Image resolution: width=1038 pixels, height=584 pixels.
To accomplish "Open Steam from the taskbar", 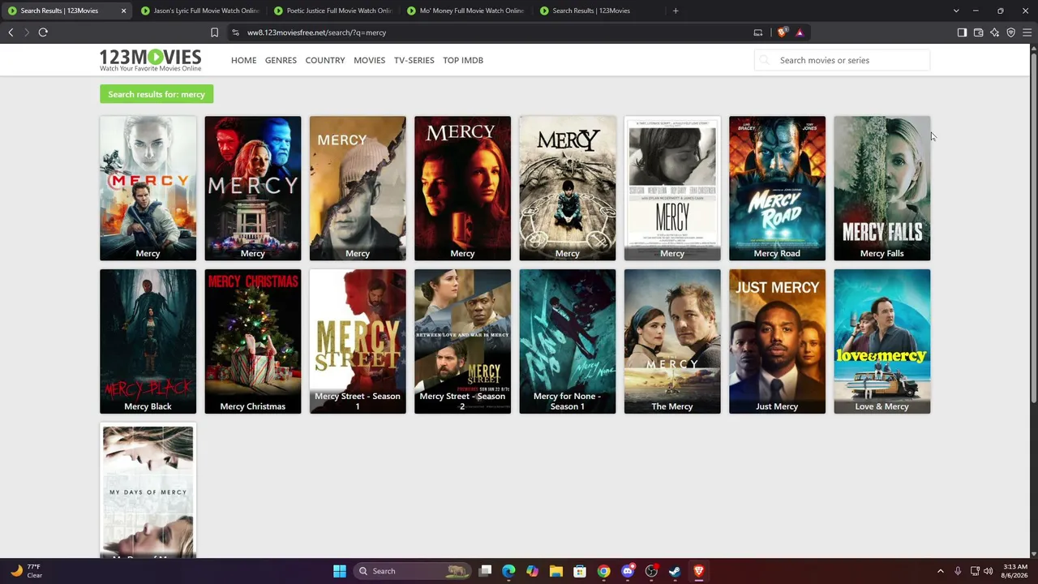I will [x=675, y=571].
